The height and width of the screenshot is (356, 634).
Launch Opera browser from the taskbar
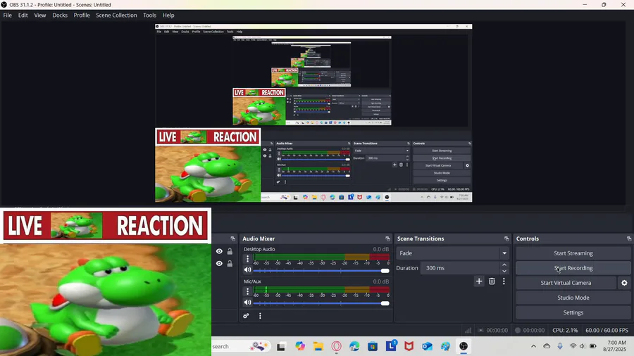pos(337,346)
